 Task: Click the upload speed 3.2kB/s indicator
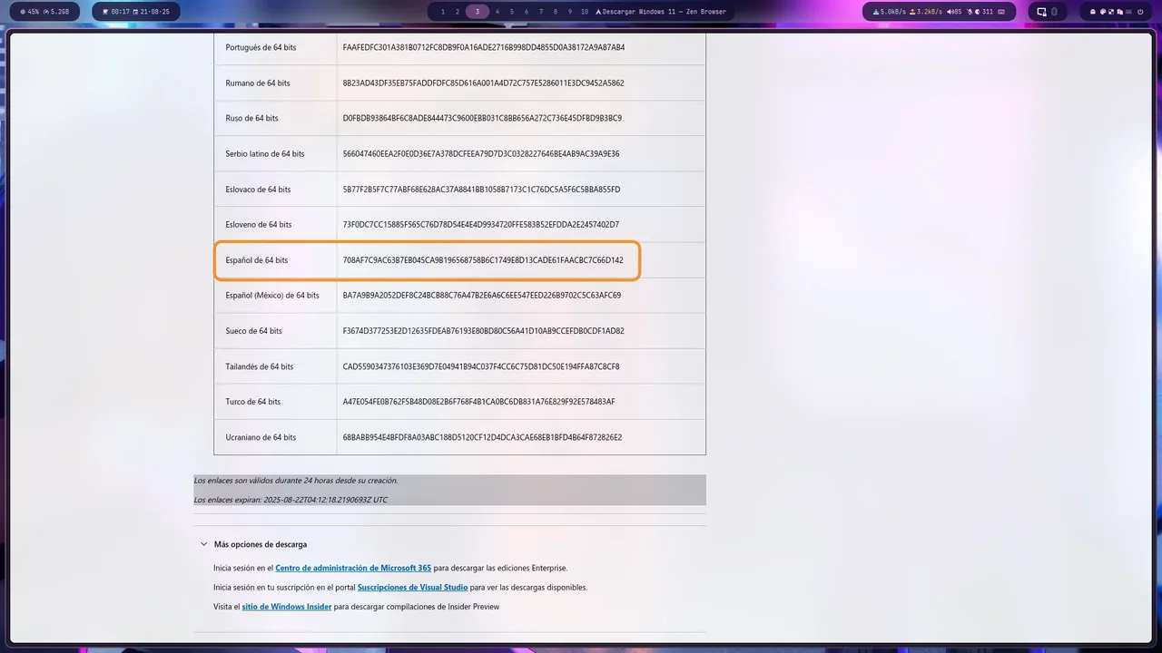(x=927, y=12)
